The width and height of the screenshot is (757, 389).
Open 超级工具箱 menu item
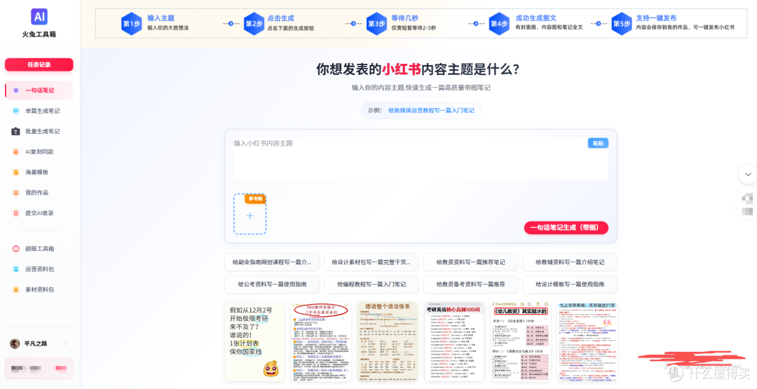click(39, 249)
